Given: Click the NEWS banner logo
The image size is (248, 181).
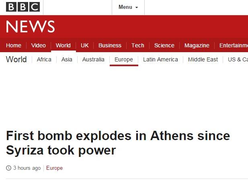Looking at the screenshot, I should [31, 27].
